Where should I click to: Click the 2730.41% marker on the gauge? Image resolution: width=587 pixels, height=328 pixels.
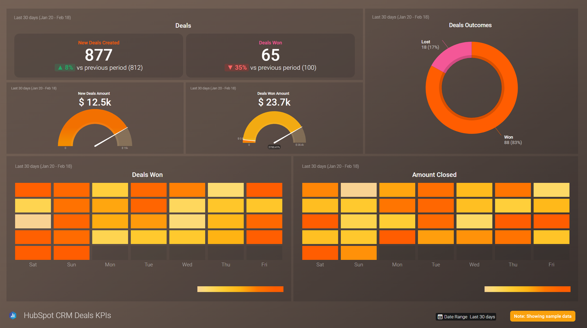tap(274, 147)
